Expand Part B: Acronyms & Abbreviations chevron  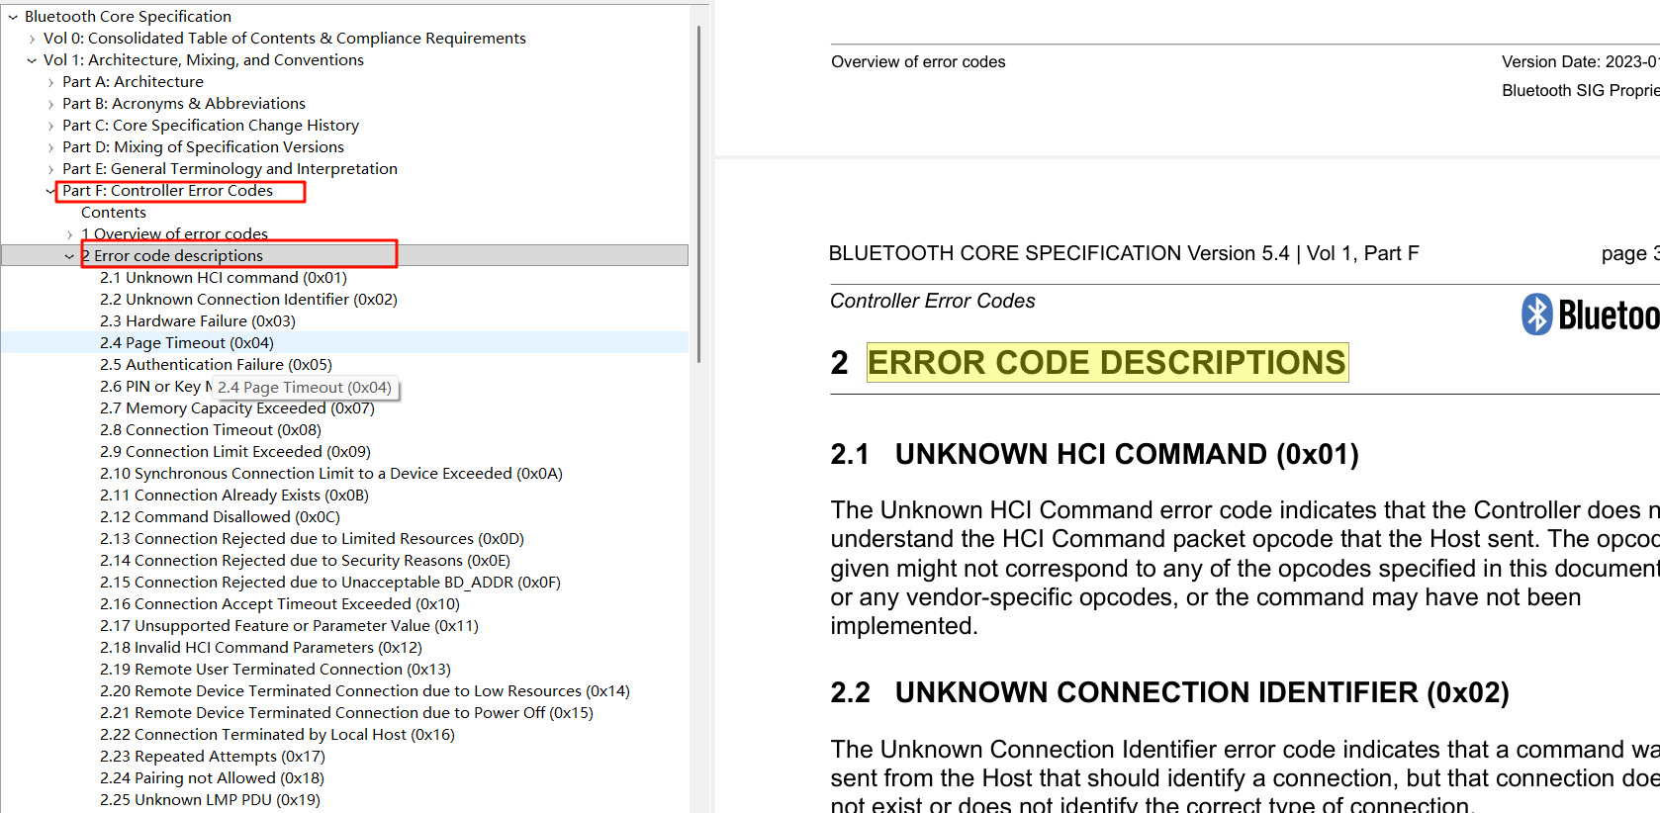tap(50, 104)
